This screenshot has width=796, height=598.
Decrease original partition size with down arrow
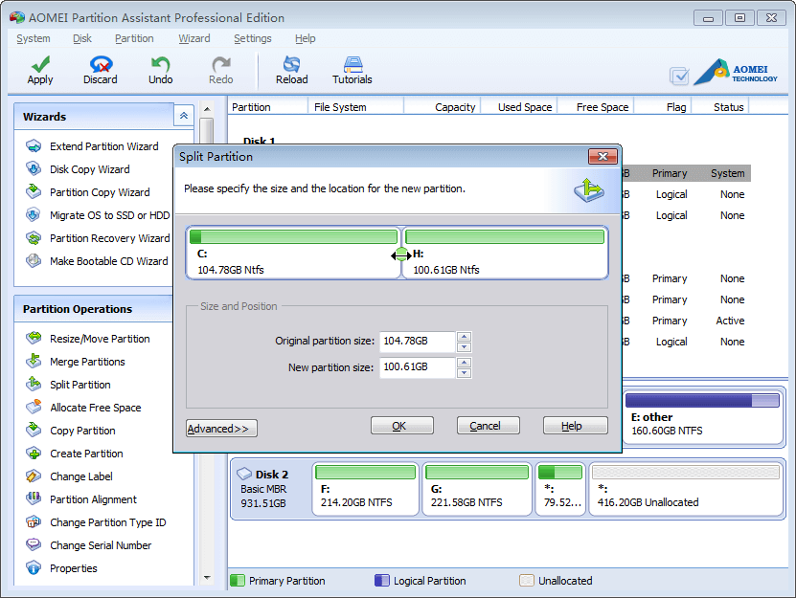tap(464, 347)
